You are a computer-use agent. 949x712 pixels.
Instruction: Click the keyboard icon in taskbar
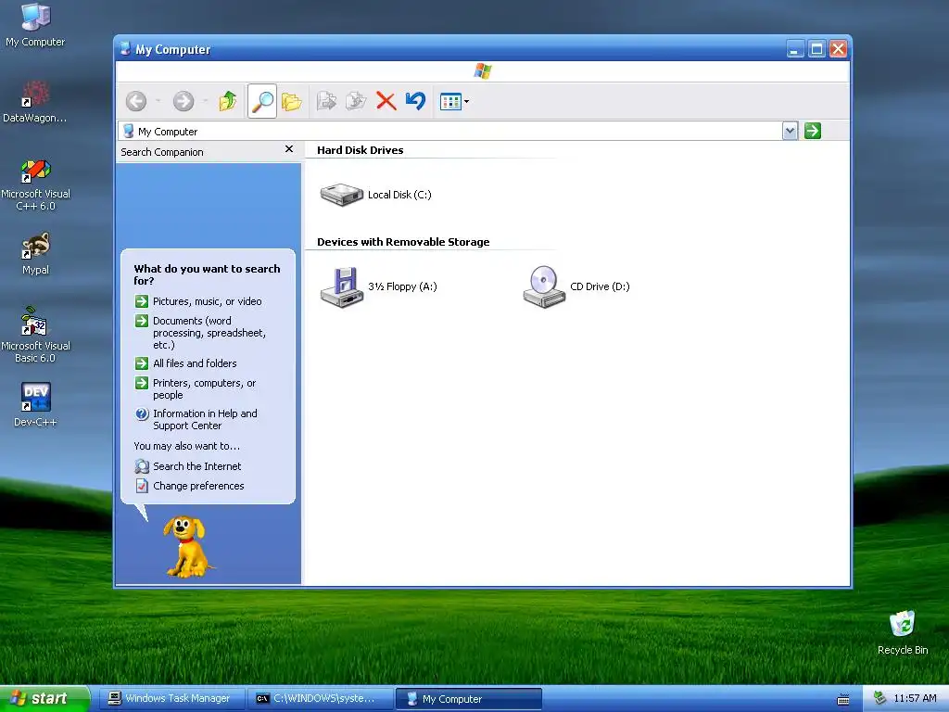pos(843,700)
